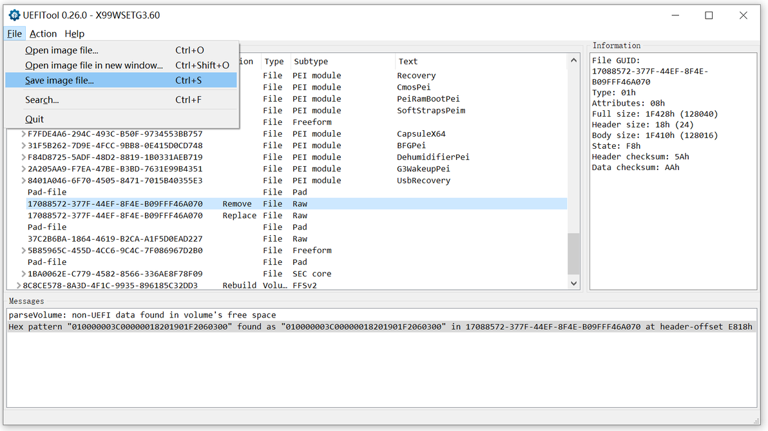
Task: Click the UEFITool app icon in title bar
Action: click(x=14, y=15)
